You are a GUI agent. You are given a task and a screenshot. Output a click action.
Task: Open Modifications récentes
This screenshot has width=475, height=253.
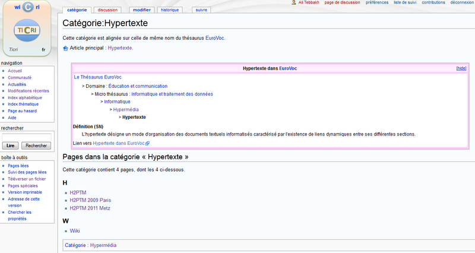click(28, 91)
